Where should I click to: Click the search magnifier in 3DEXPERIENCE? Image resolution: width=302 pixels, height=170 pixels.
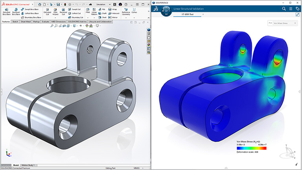[284, 8]
